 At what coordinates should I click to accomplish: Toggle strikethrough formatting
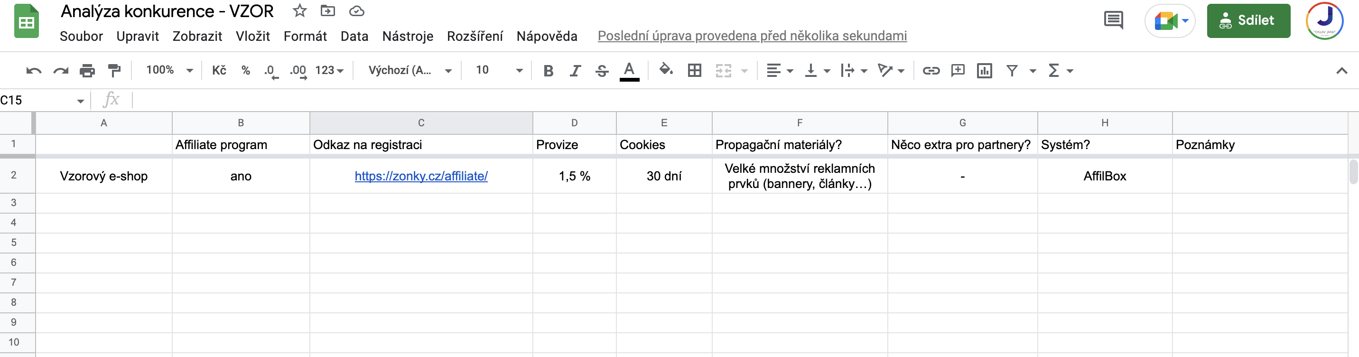pyautogui.click(x=602, y=71)
